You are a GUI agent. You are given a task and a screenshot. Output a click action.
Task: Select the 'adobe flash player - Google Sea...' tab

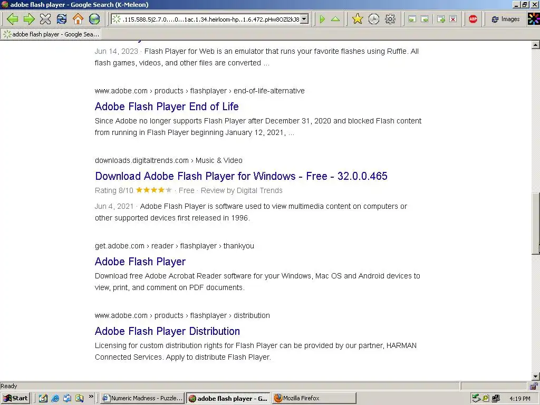pos(51,34)
